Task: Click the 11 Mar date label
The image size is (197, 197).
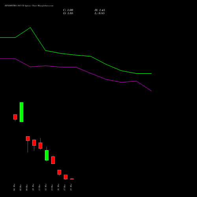Action: [x=39, y=187]
